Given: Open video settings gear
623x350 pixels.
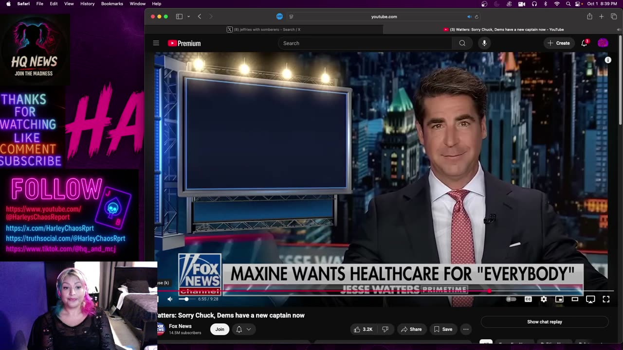Looking at the screenshot, I should point(544,299).
